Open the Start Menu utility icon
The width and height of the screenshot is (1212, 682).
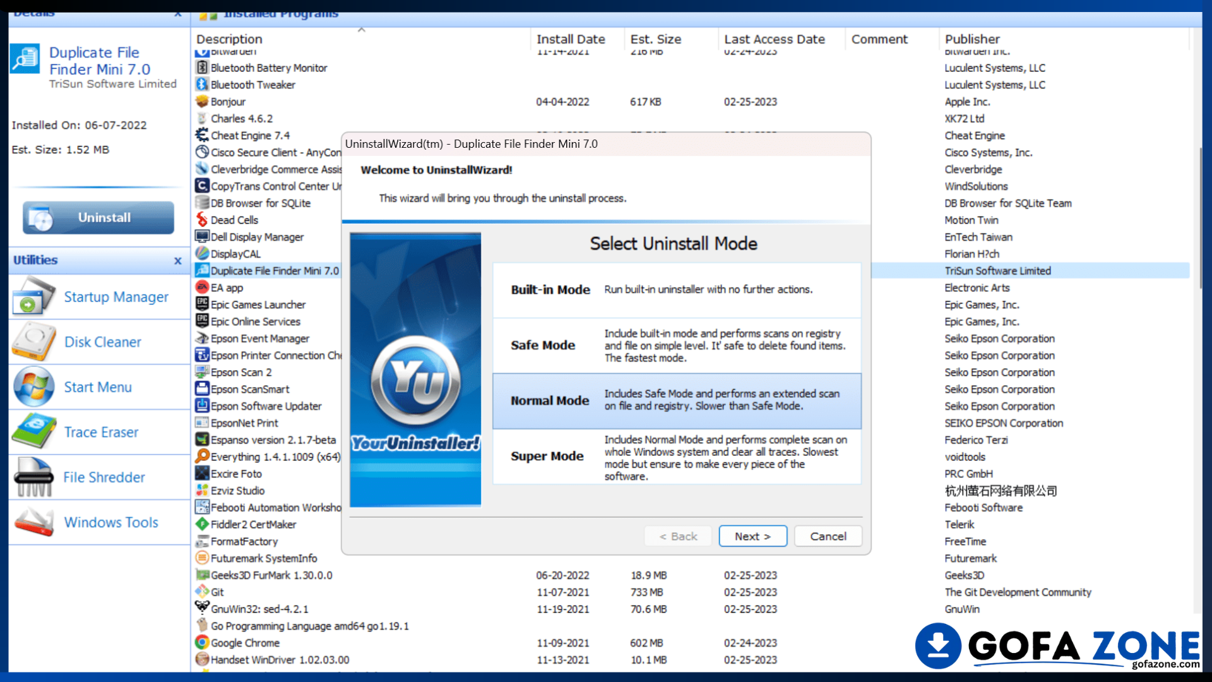click(33, 386)
